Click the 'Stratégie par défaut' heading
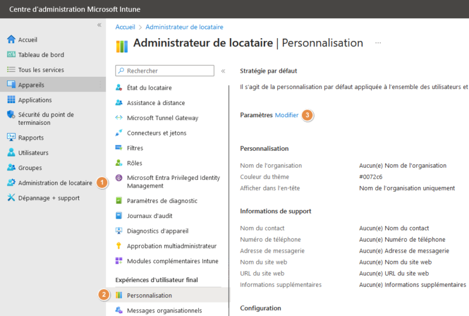Viewport: 469px width, 316px height. (x=269, y=71)
